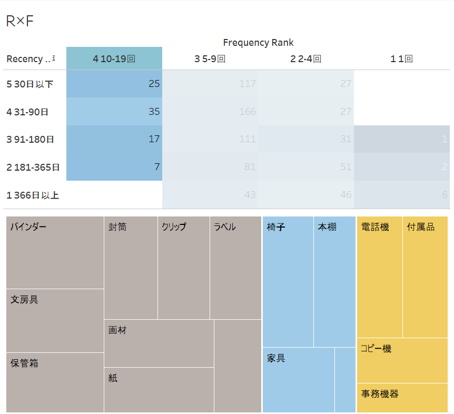
Task: Click the 文房具 treemap tile
Action: pos(55,321)
